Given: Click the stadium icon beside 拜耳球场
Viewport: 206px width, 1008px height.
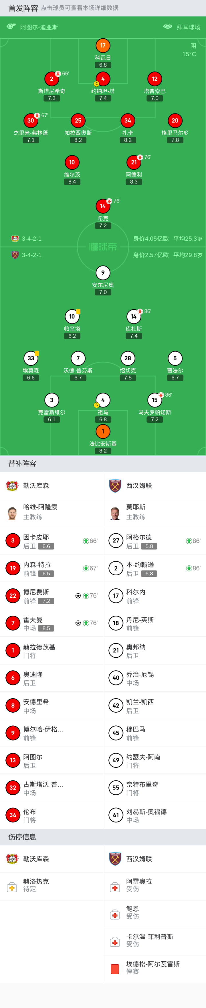Looking at the screenshot, I should (x=168, y=27).
